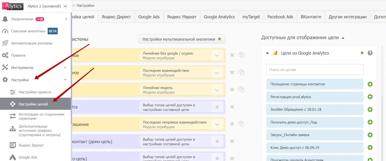The height and width of the screenshot is (161, 386).
Task: Open Настройки мультиканальной аналитики button
Action: click(x=182, y=39)
